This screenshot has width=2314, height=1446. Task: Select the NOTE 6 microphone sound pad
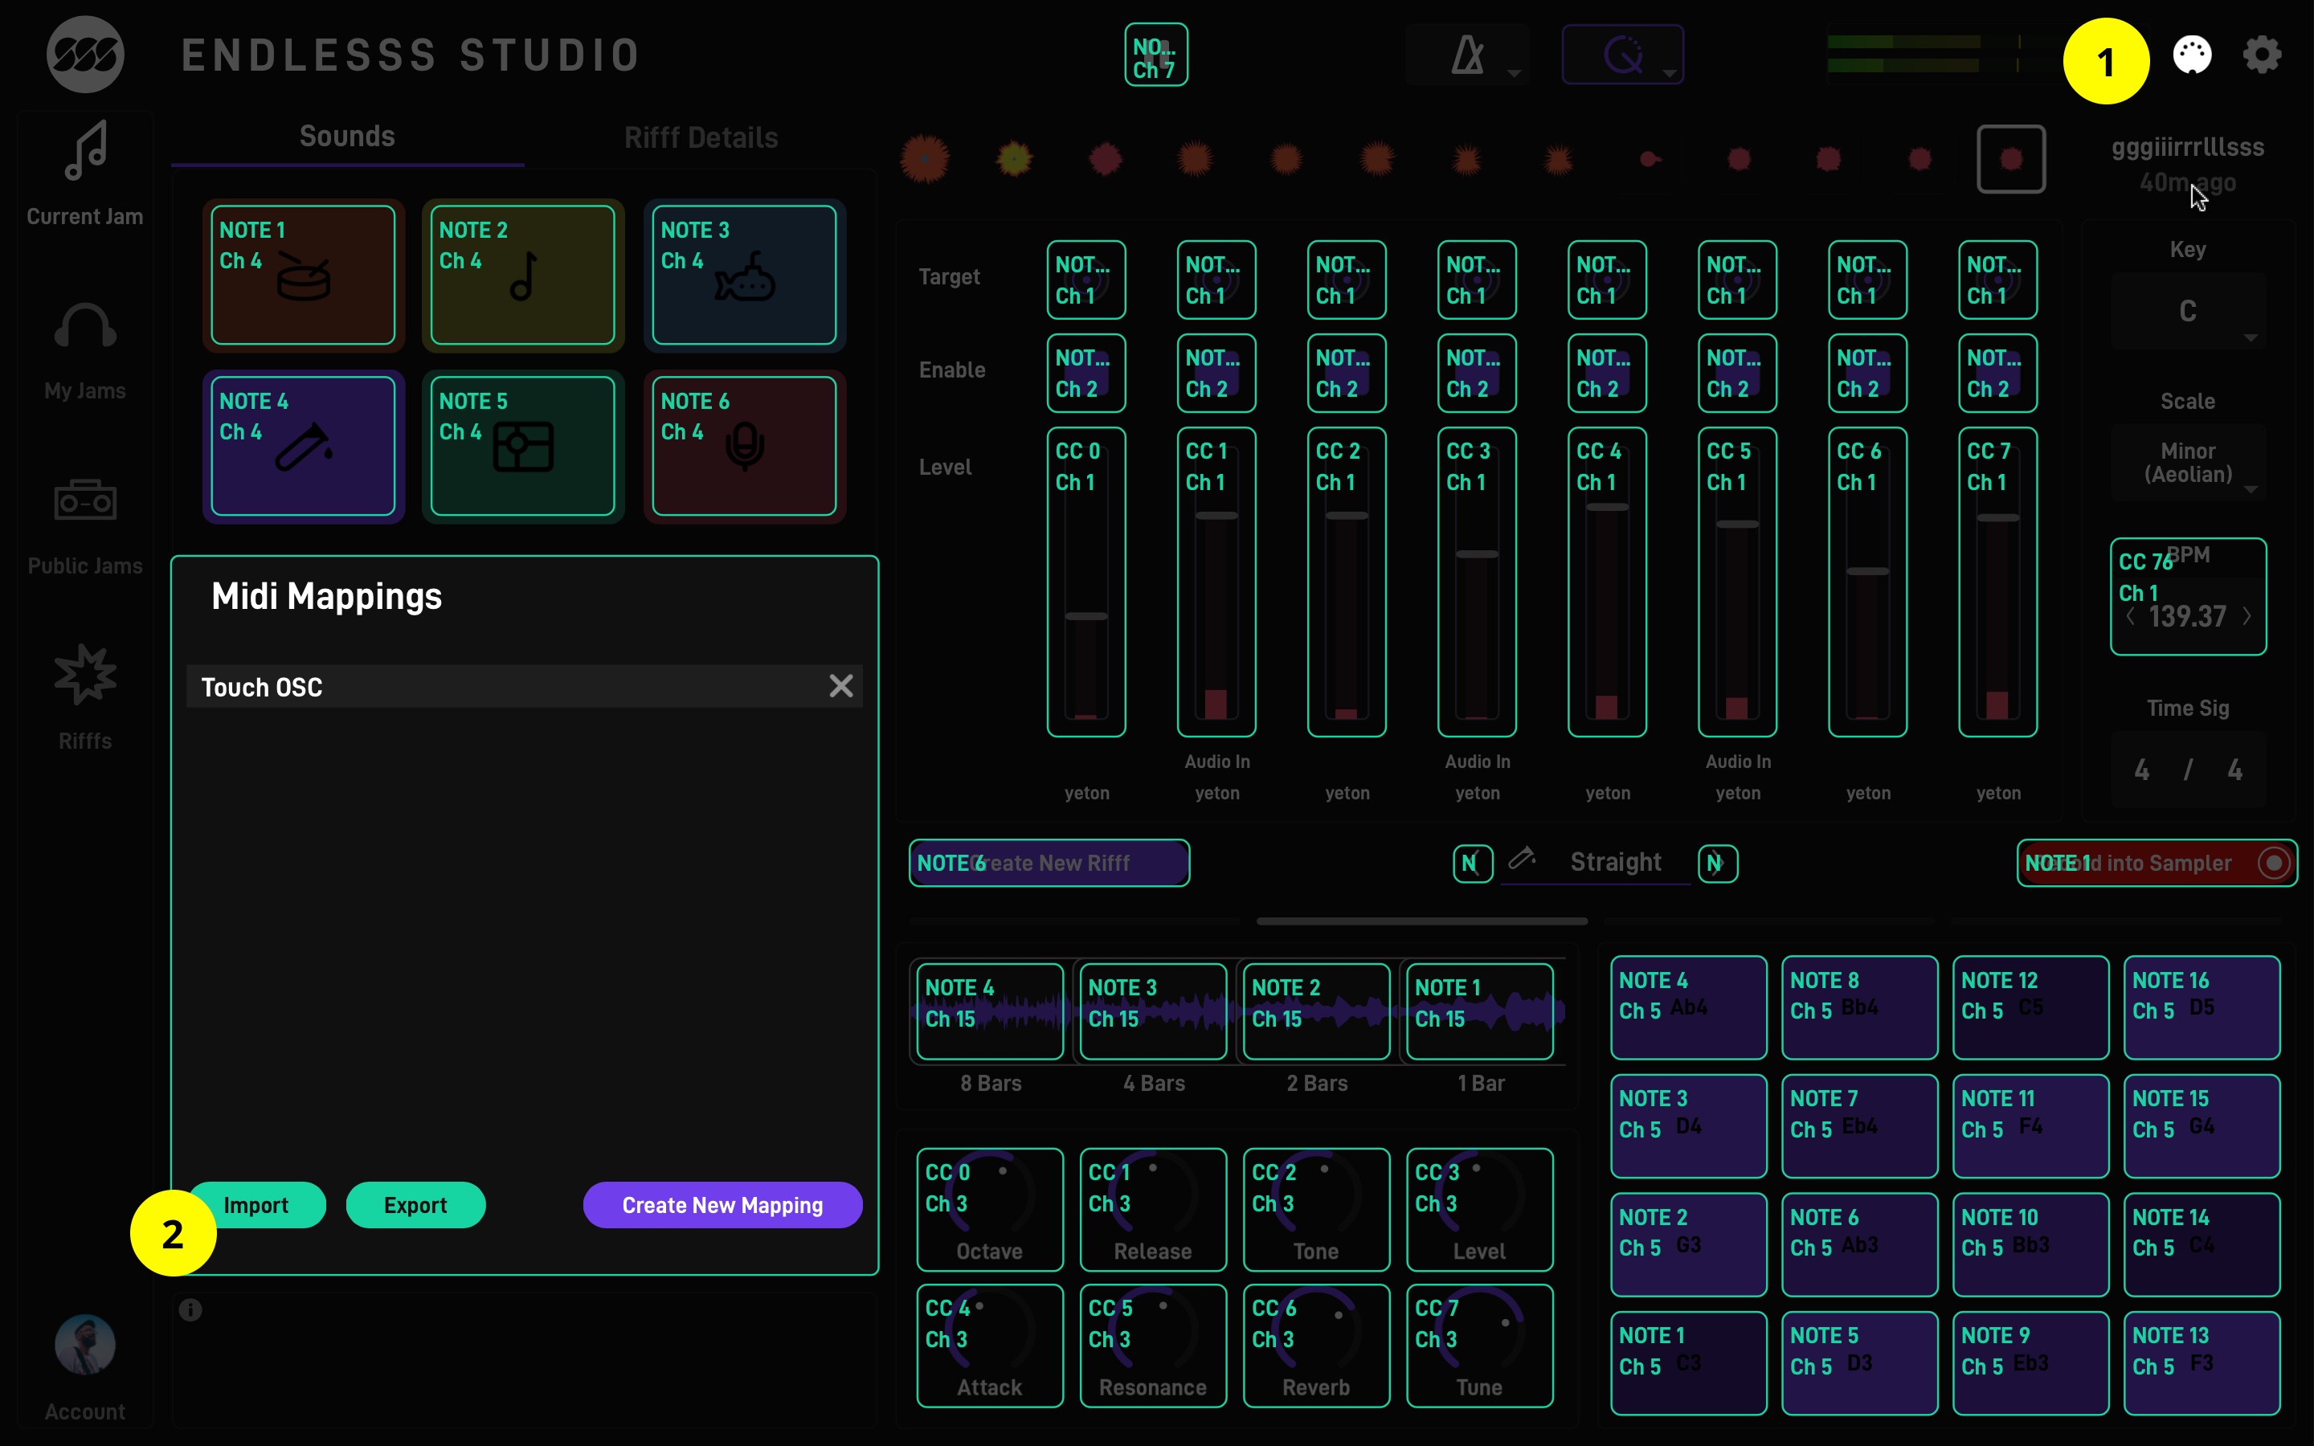[744, 446]
